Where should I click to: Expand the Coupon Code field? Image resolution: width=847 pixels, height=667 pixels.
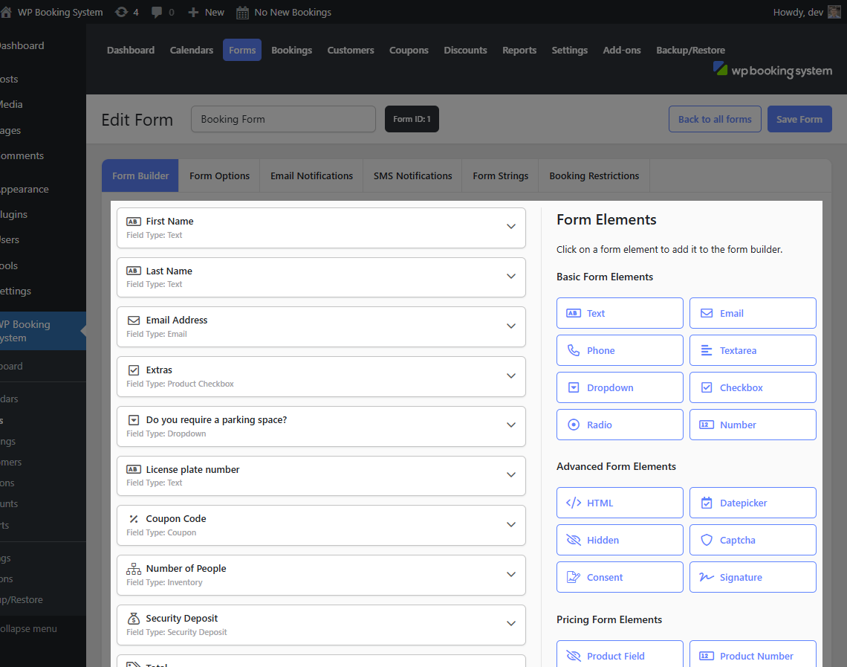point(510,524)
